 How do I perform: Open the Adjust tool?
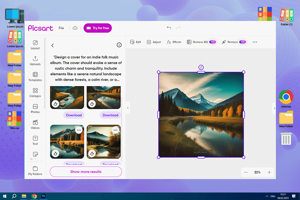(154, 42)
